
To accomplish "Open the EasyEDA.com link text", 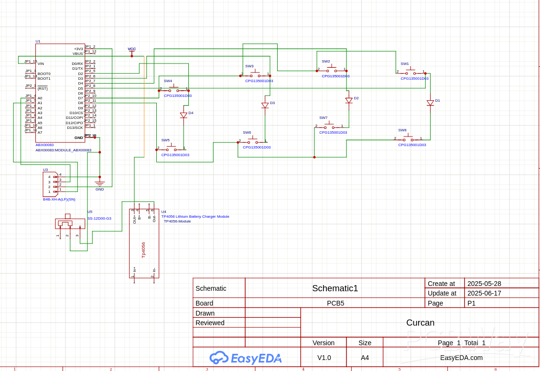I will [x=461, y=358].
